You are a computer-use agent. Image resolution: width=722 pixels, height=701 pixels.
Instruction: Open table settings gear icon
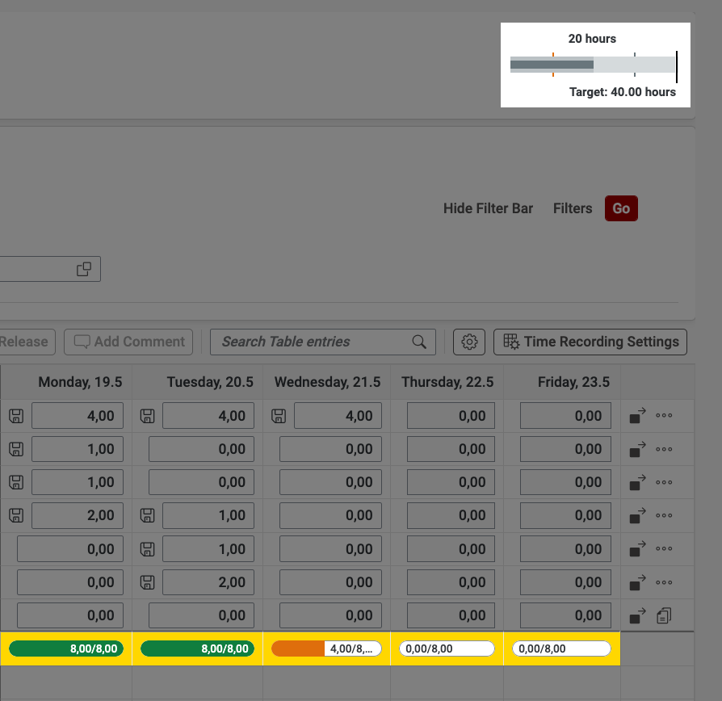[469, 342]
